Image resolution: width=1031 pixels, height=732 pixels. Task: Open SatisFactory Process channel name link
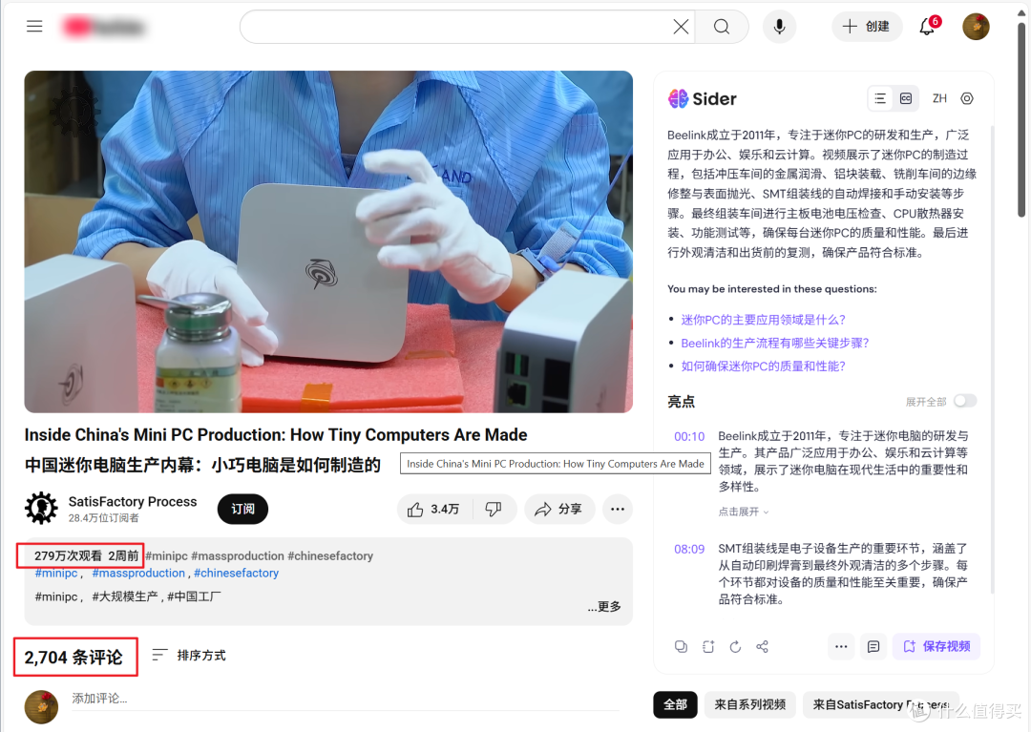click(x=133, y=501)
